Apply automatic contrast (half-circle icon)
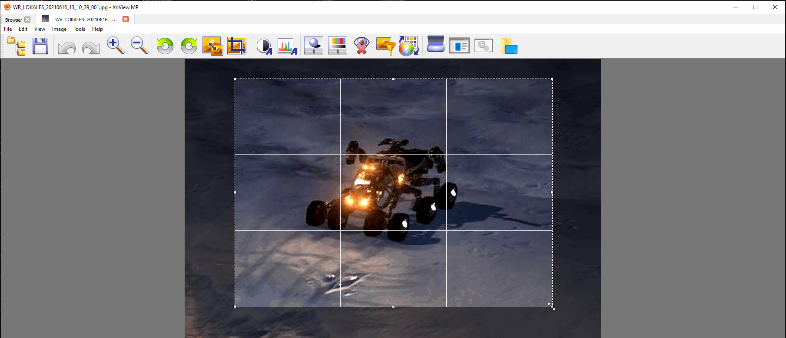 (264, 46)
